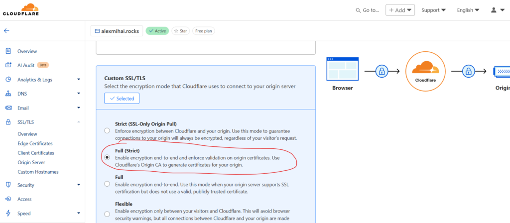510x223 pixels.
Task: Click the Cloudflare logo in header
Action: click(21, 10)
